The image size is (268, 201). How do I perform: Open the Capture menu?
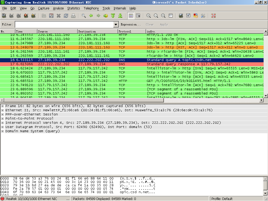[44, 8]
